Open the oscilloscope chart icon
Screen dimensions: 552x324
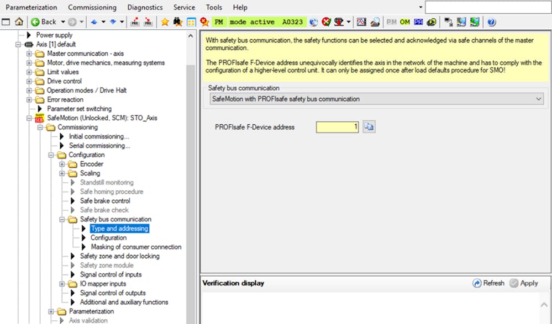pyautogui.click(x=361, y=22)
